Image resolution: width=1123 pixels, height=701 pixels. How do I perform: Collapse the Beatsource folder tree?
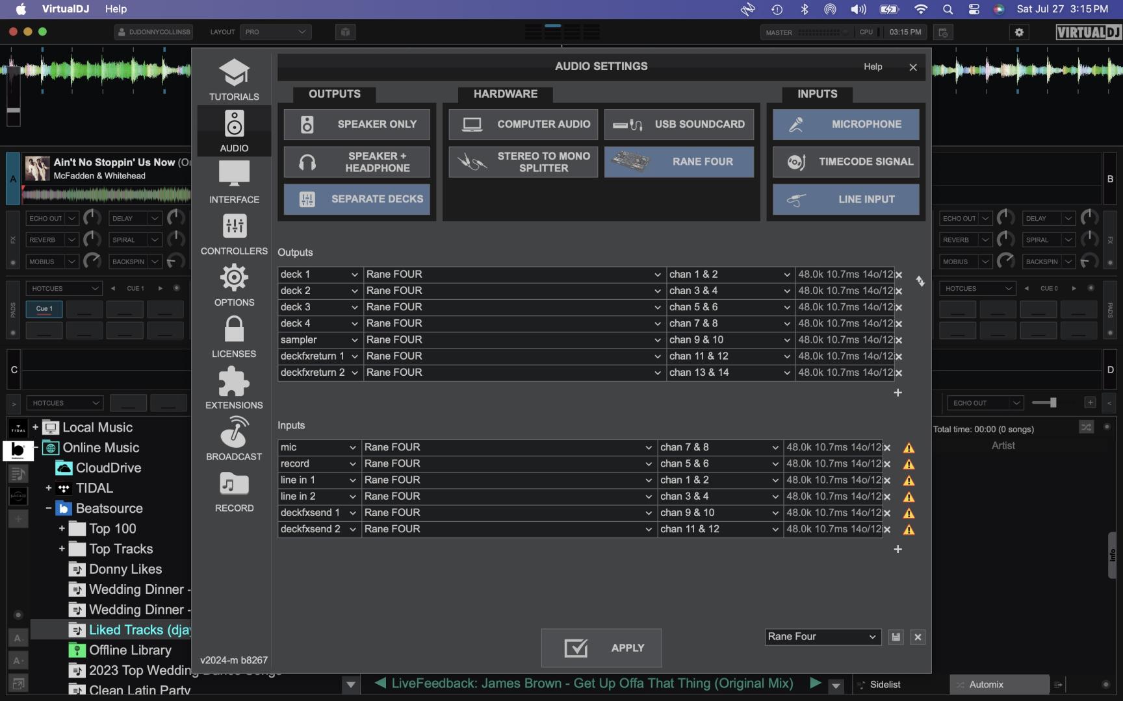48,508
